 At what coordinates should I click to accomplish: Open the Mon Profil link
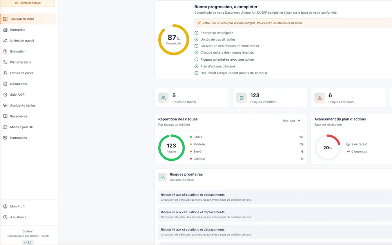point(27,206)
